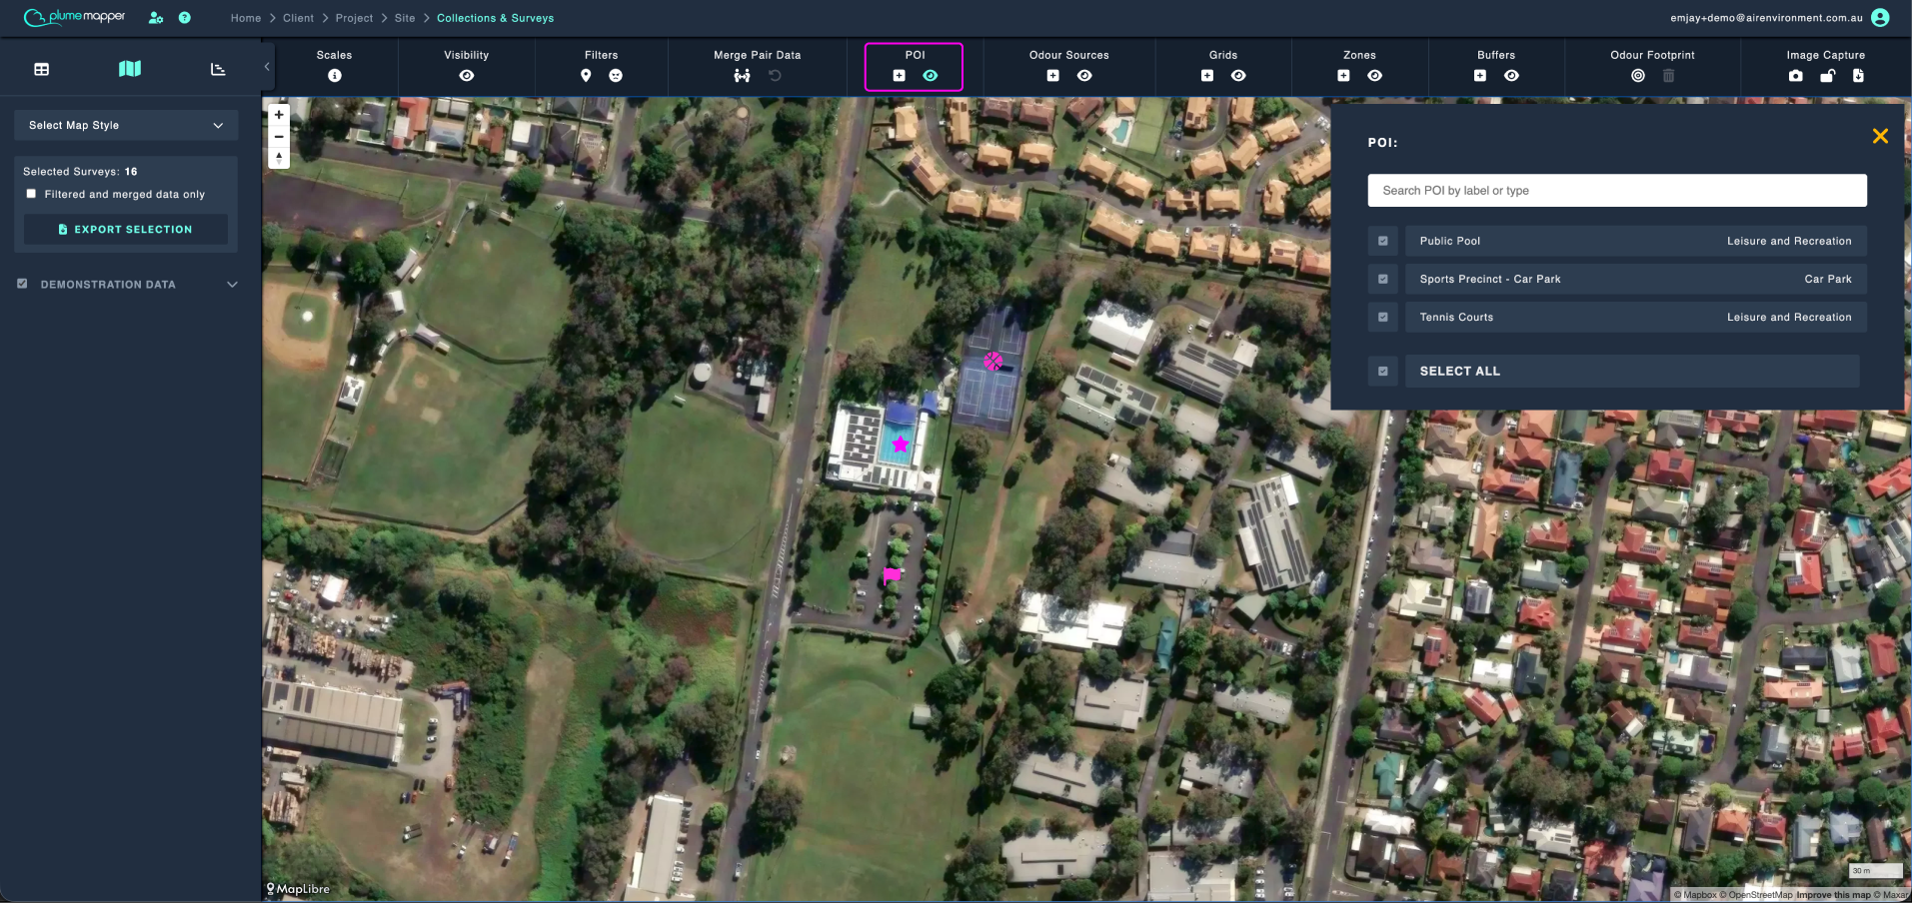Click the Search POI by label field
Image resolution: width=1912 pixels, height=903 pixels.
(x=1617, y=191)
